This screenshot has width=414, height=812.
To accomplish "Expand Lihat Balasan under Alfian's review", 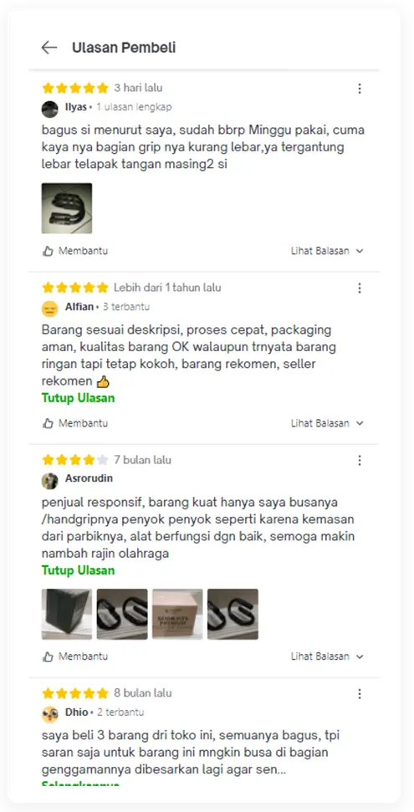I will (x=327, y=423).
